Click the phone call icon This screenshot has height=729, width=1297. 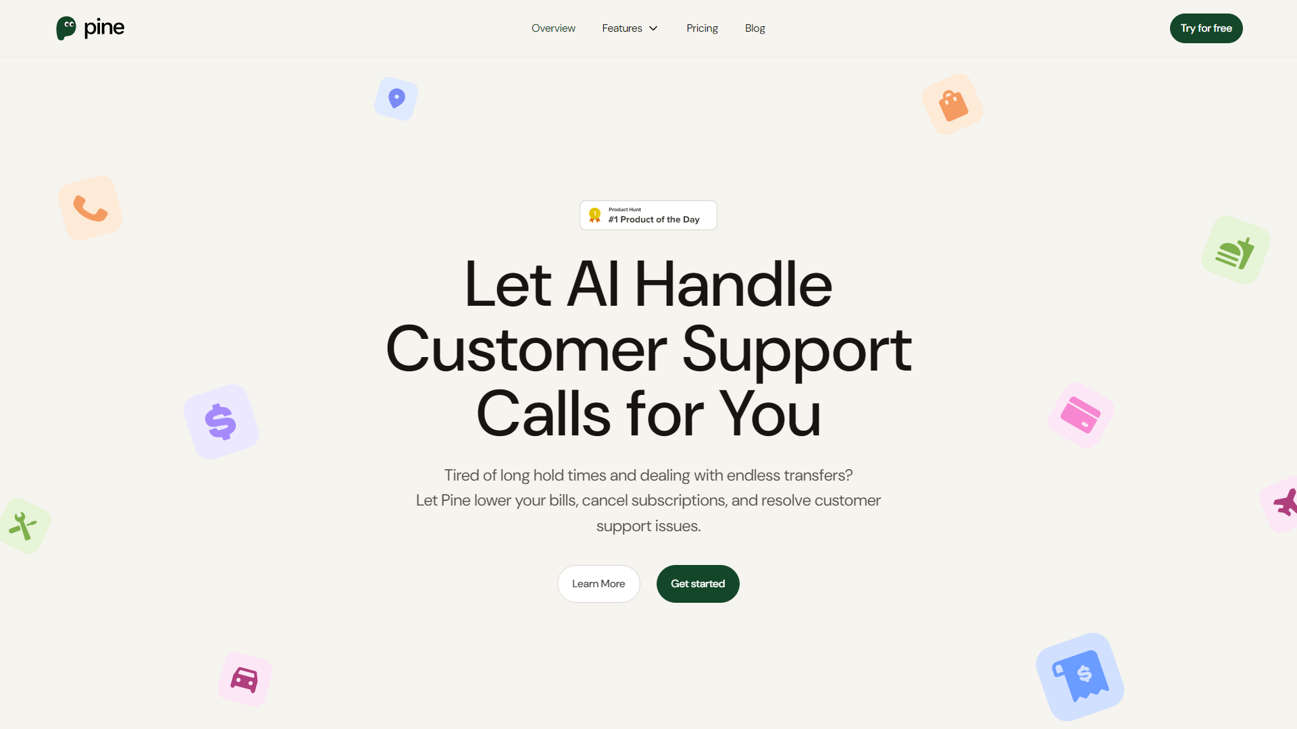point(89,209)
